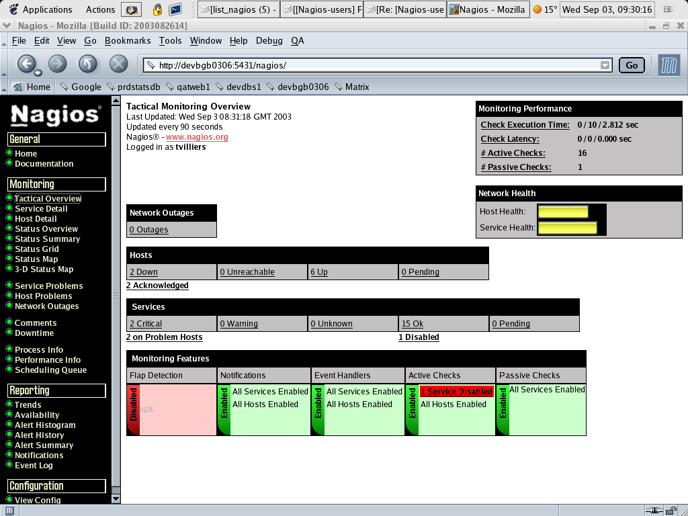Click the Flap Detection Disabled toggle bar
Image resolution: width=688 pixels, height=516 pixels.
tap(134, 410)
